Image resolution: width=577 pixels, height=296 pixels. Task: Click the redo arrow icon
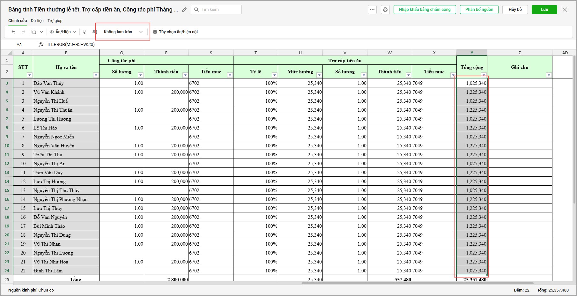[23, 32]
